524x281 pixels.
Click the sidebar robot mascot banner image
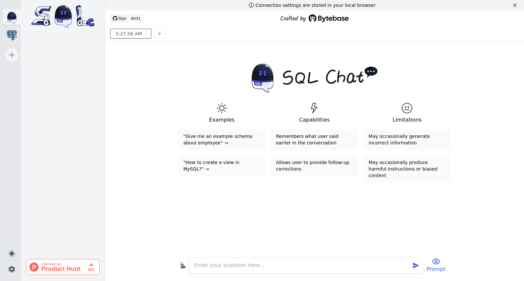tap(63, 16)
